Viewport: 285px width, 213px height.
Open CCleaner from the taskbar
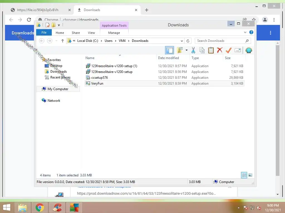(57, 207)
